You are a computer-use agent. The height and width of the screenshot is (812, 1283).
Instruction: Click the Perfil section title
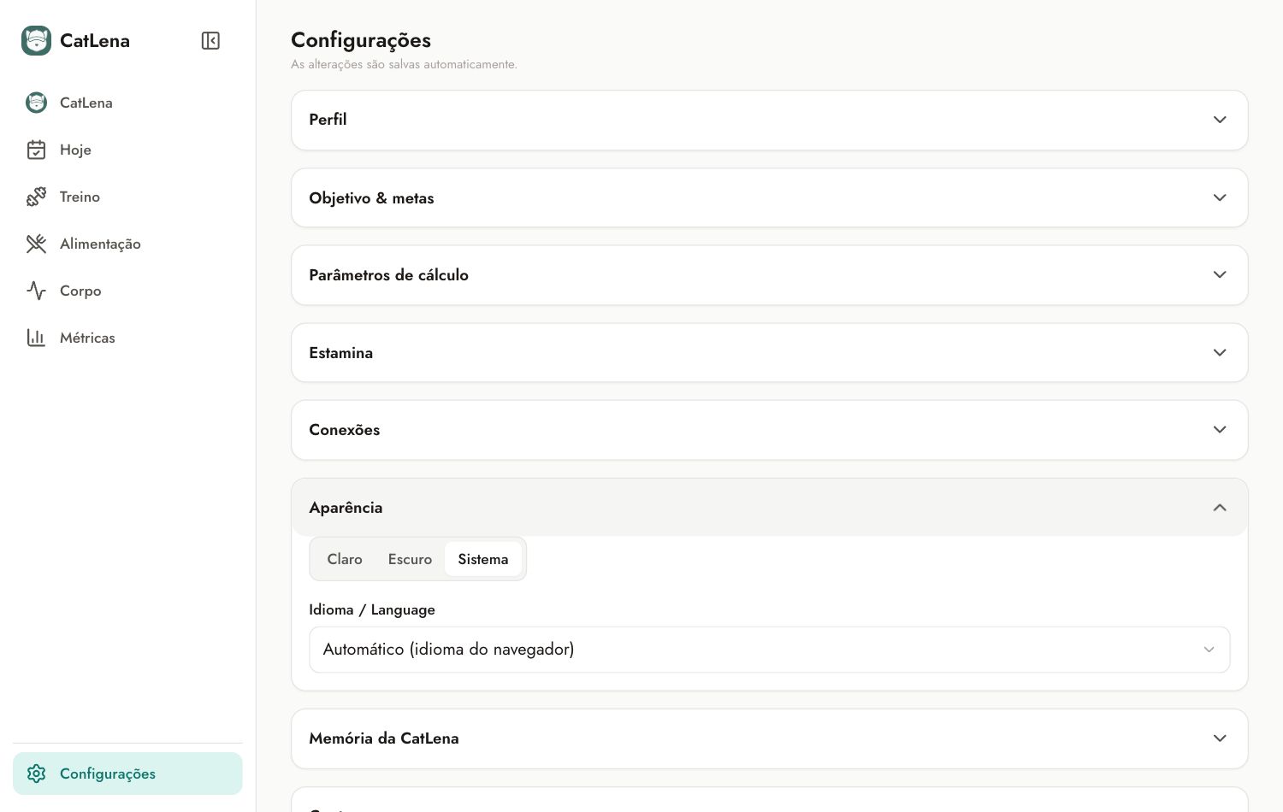point(328,120)
